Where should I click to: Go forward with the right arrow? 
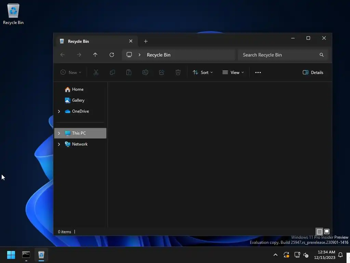[79, 55]
